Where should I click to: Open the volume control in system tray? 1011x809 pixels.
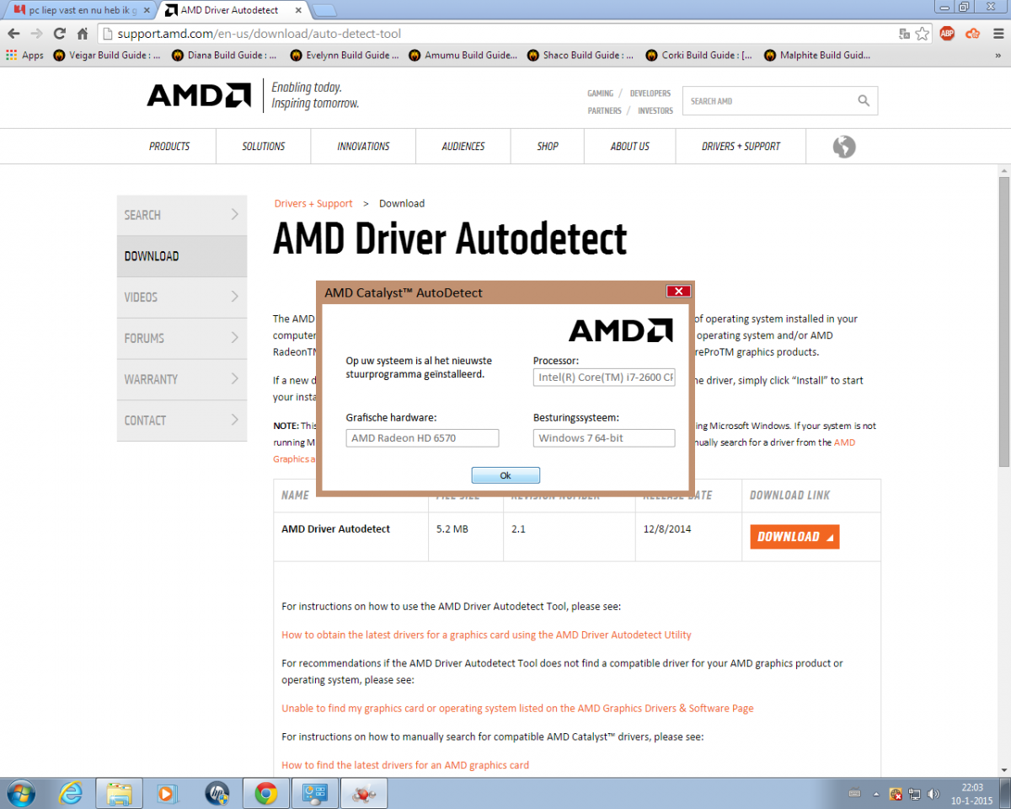(x=933, y=794)
